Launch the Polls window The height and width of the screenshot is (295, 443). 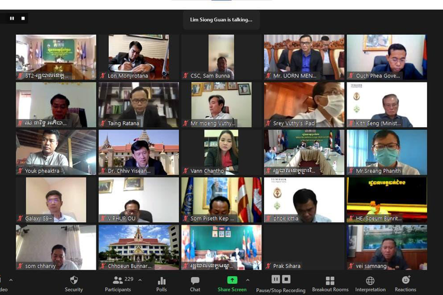tap(161, 284)
